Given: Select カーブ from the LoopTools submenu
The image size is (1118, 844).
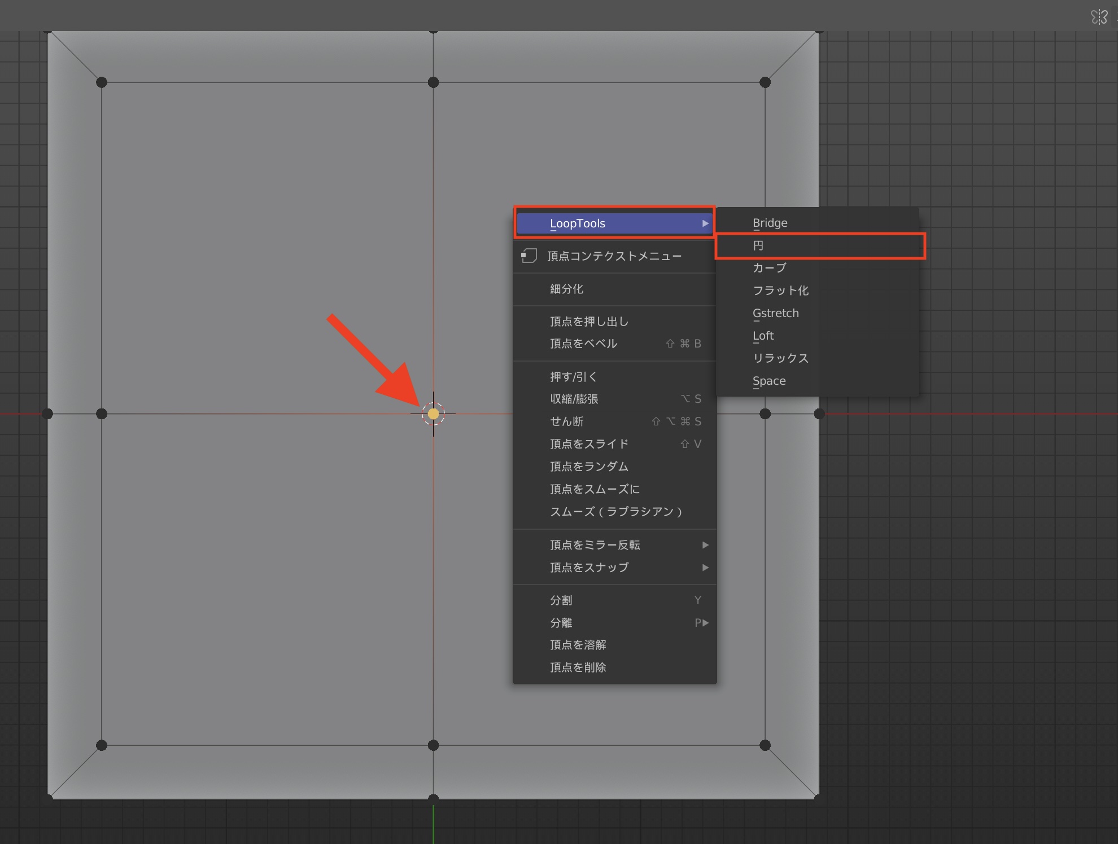Looking at the screenshot, I should tap(769, 268).
